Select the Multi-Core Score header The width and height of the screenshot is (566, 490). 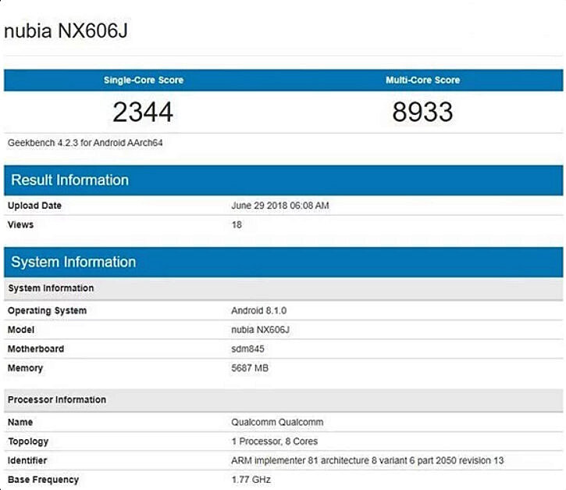click(422, 80)
